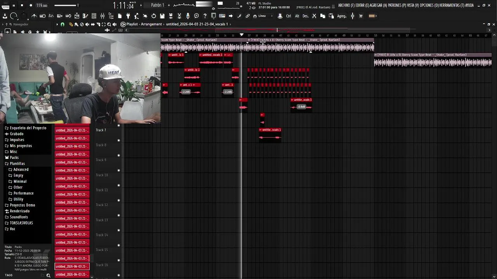Click the Pause transport button
This screenshot has width=497, height=279.
click(14, 5)
